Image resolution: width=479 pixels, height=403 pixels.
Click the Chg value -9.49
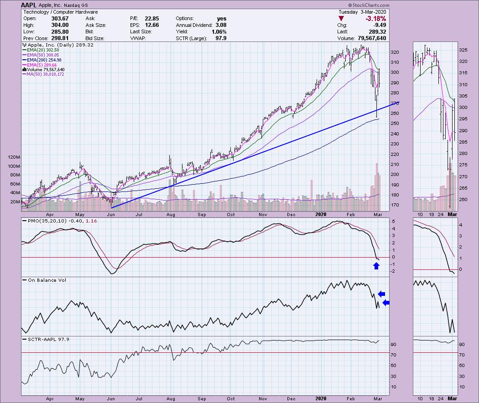point(380,25)
